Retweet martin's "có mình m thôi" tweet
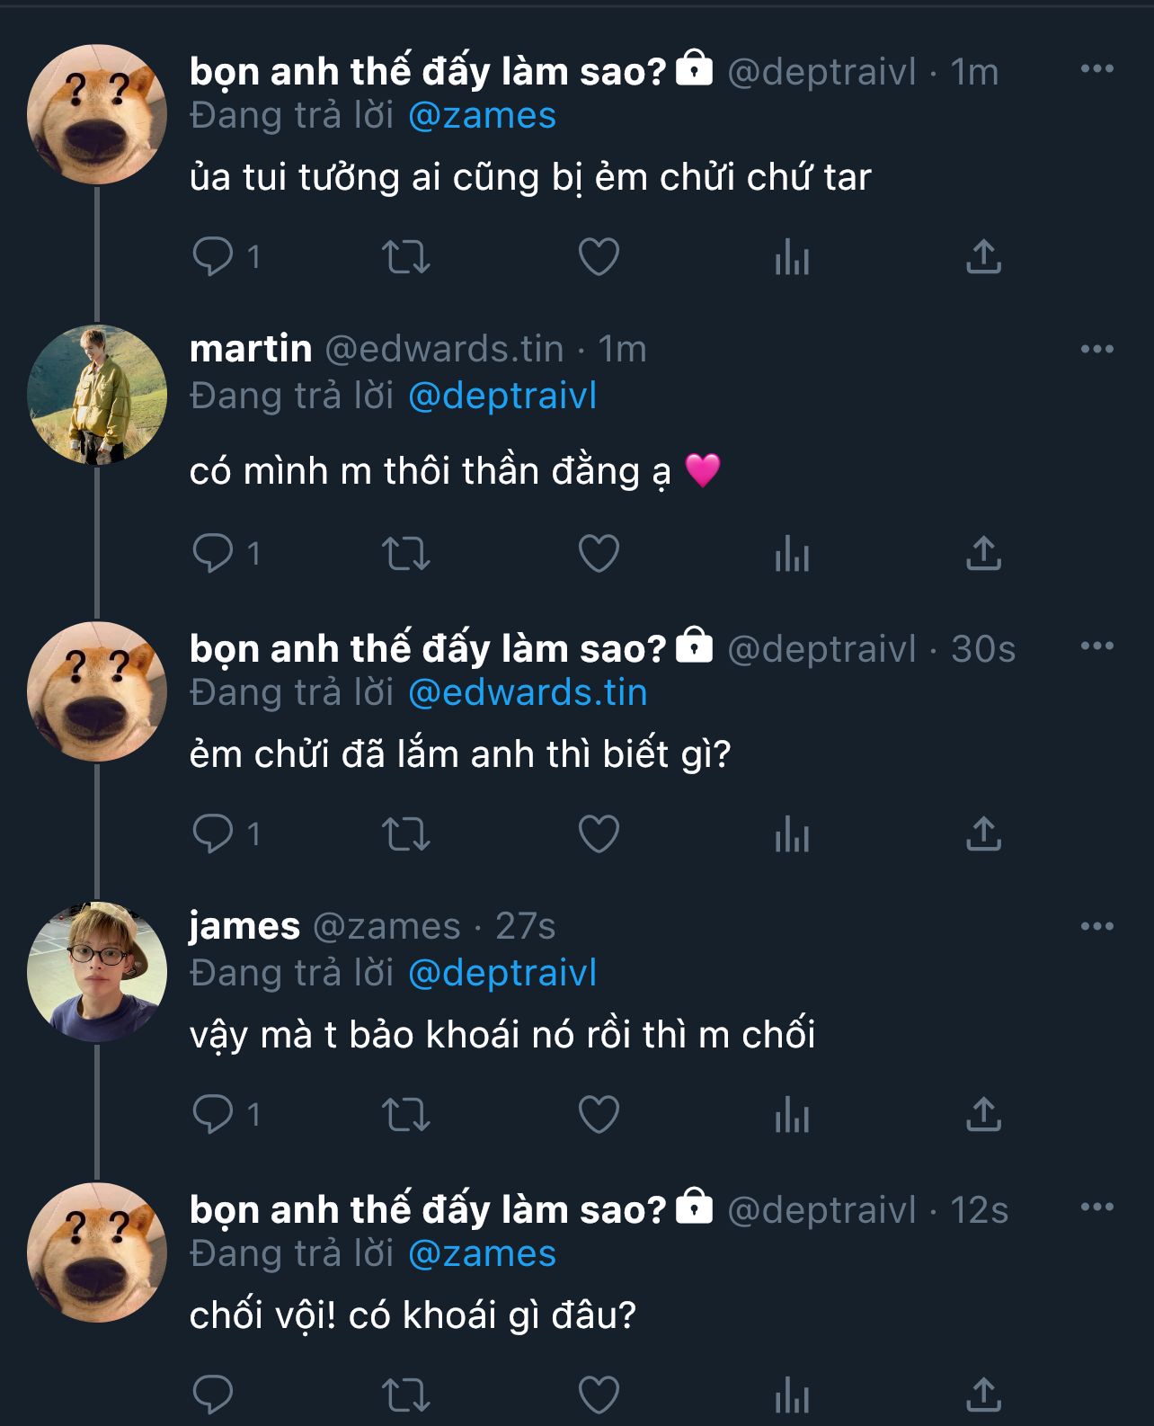Image resolution: width=1154 pixels, height=1426 pixels. click(406, 554)
